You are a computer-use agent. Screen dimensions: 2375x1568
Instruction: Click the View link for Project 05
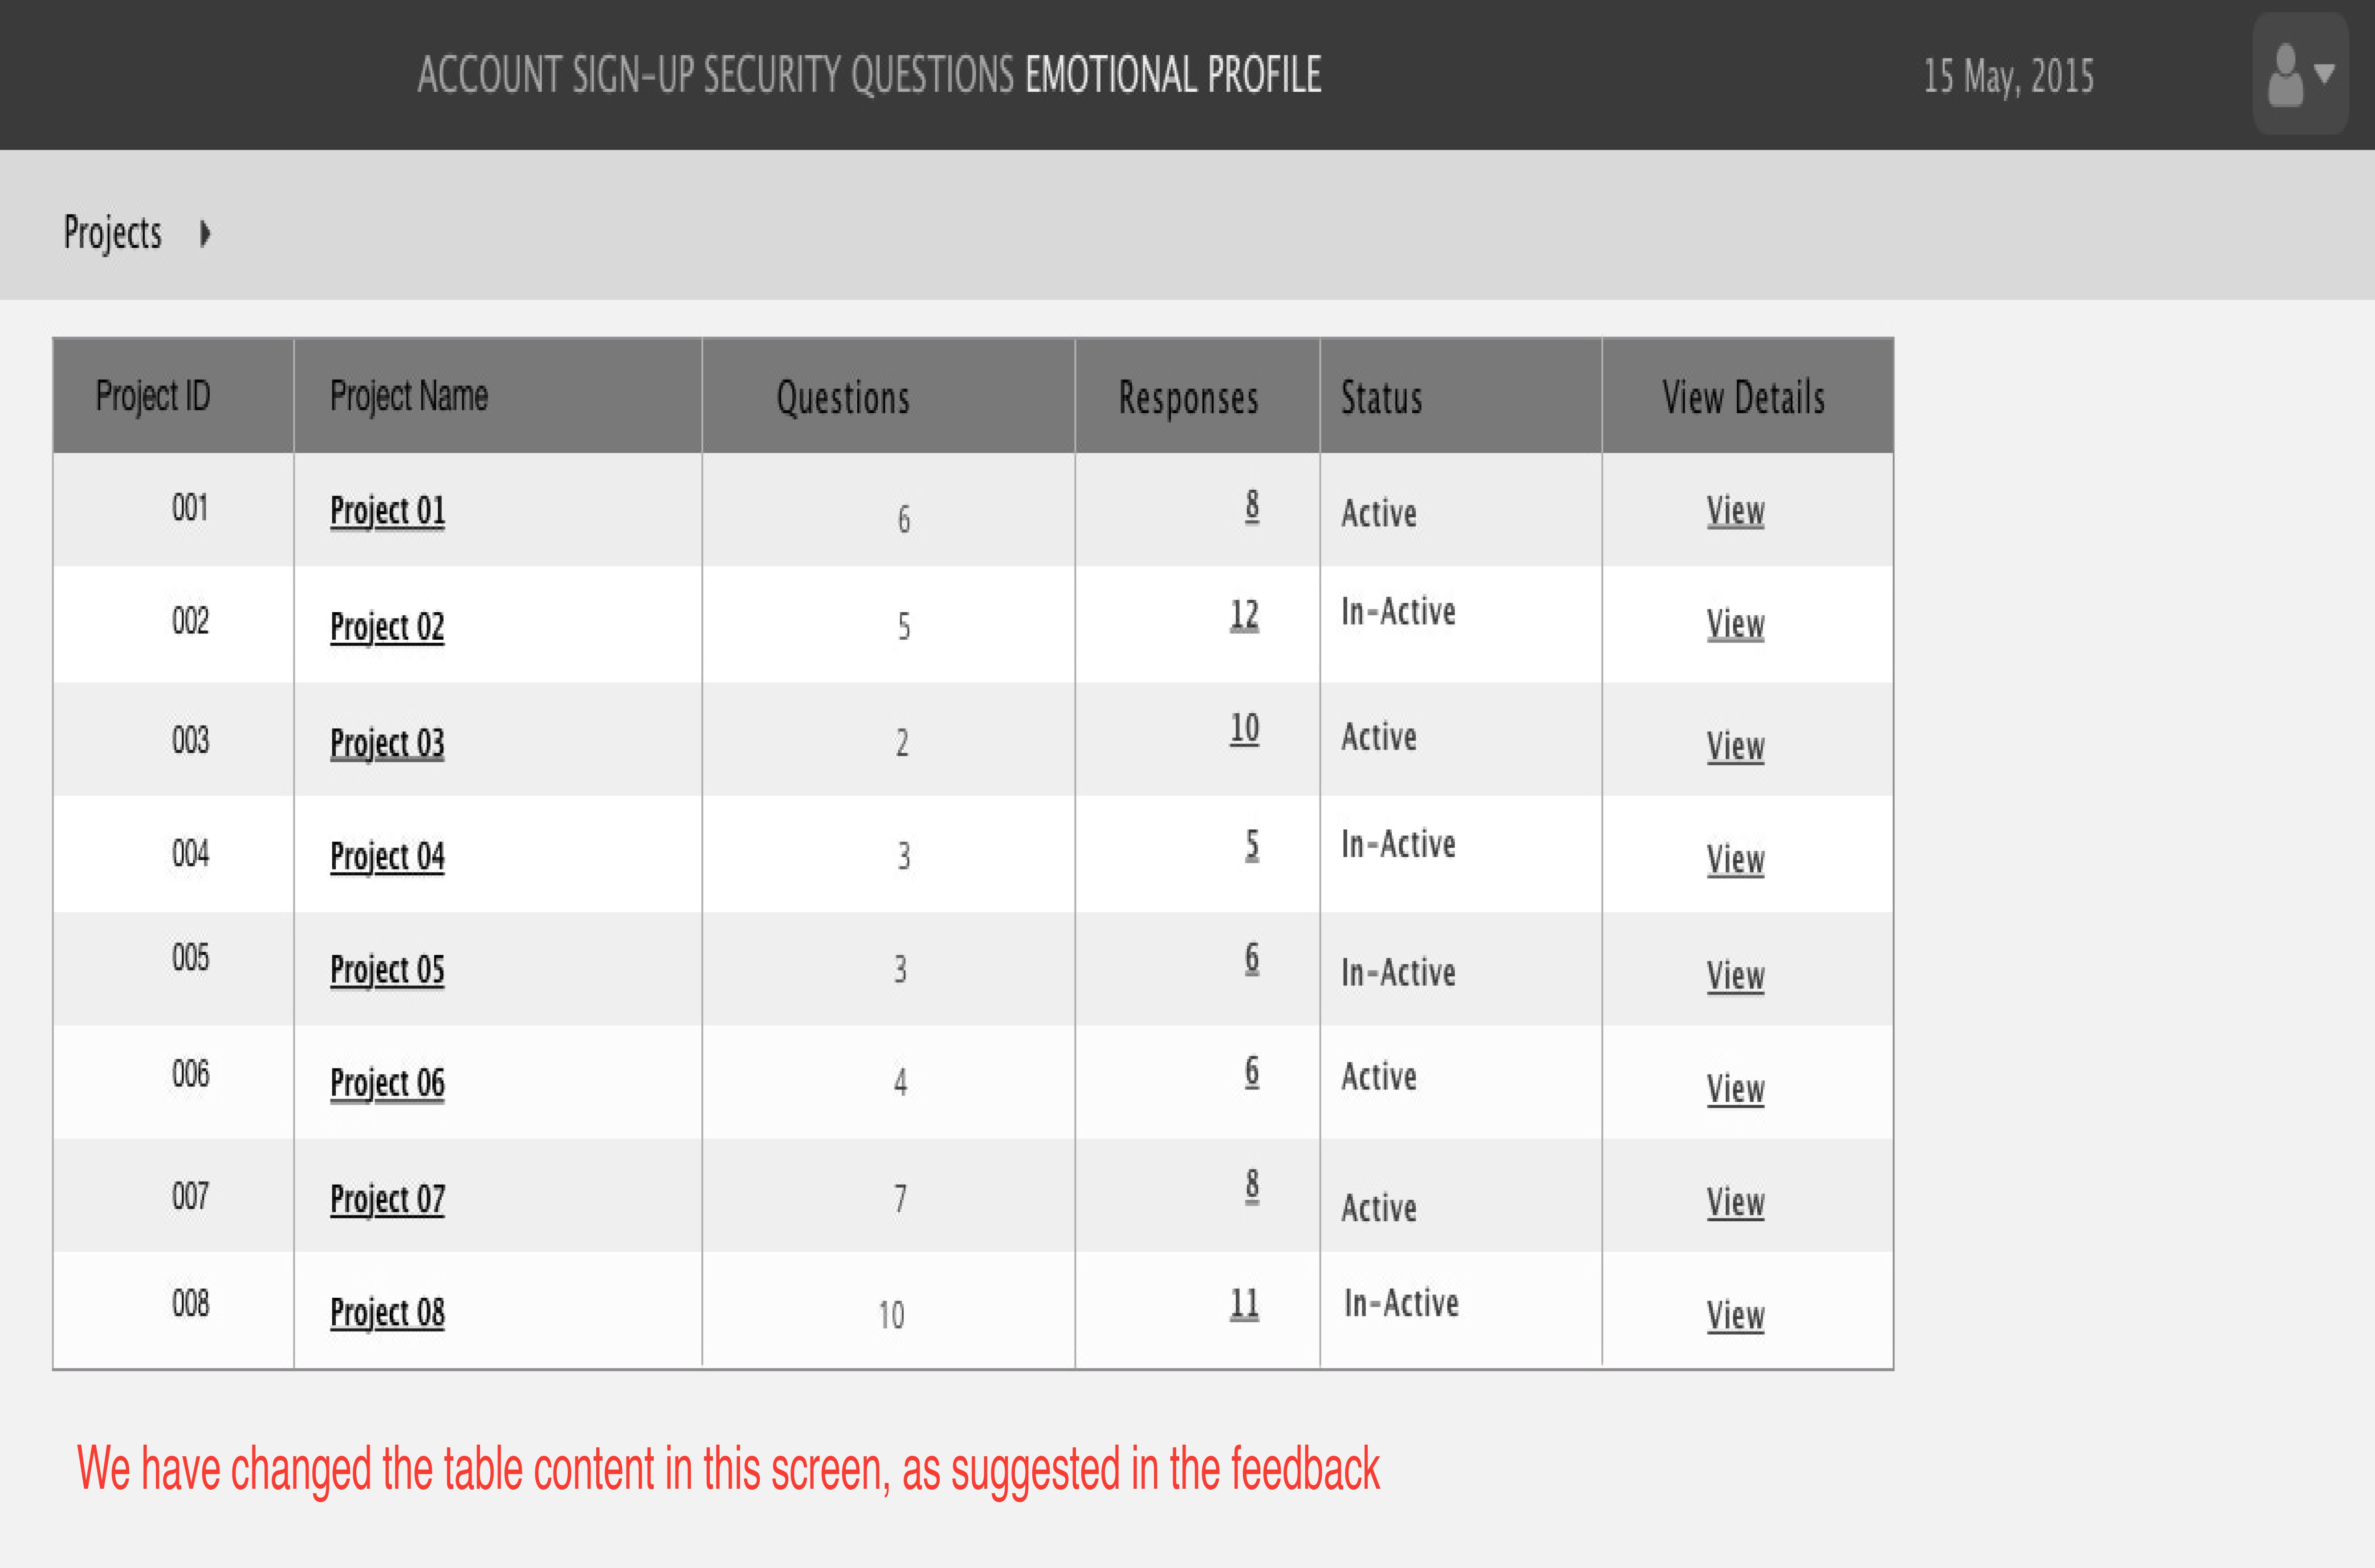click(1735, 976)
